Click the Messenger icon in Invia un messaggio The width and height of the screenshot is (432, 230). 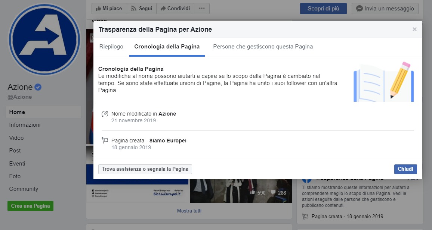point(359,9)
